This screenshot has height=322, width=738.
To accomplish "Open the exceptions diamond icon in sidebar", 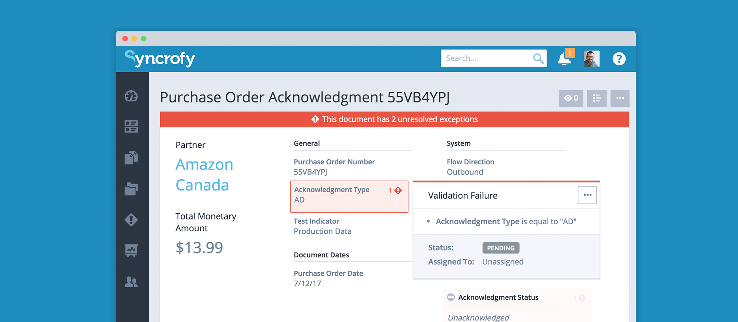I will tap(131, 220).
